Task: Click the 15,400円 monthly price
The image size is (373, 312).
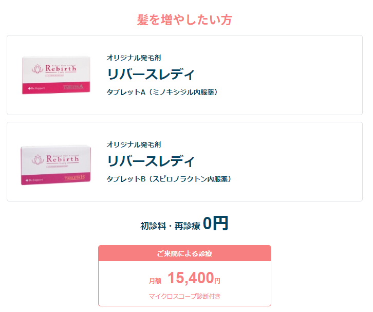Action: tap(194, 278)
